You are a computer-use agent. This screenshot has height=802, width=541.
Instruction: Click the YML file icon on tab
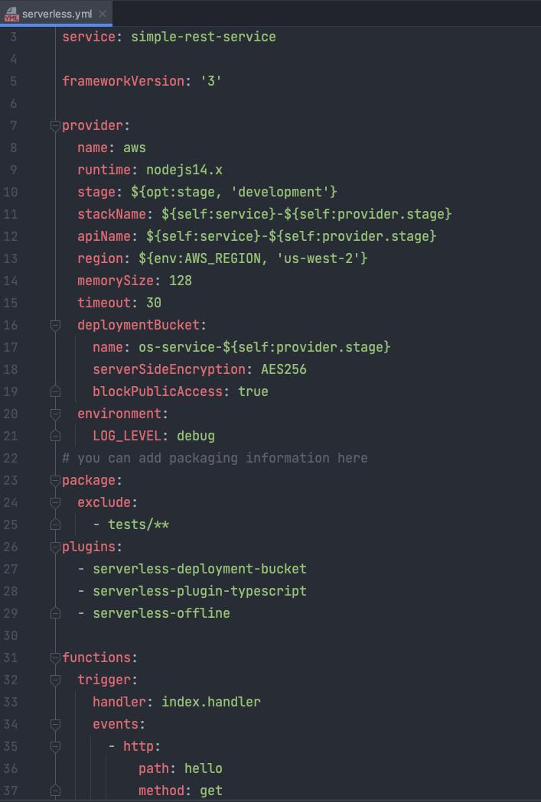[11, 15]
